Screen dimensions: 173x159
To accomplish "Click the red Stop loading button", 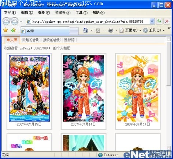I will coord(167,21).
